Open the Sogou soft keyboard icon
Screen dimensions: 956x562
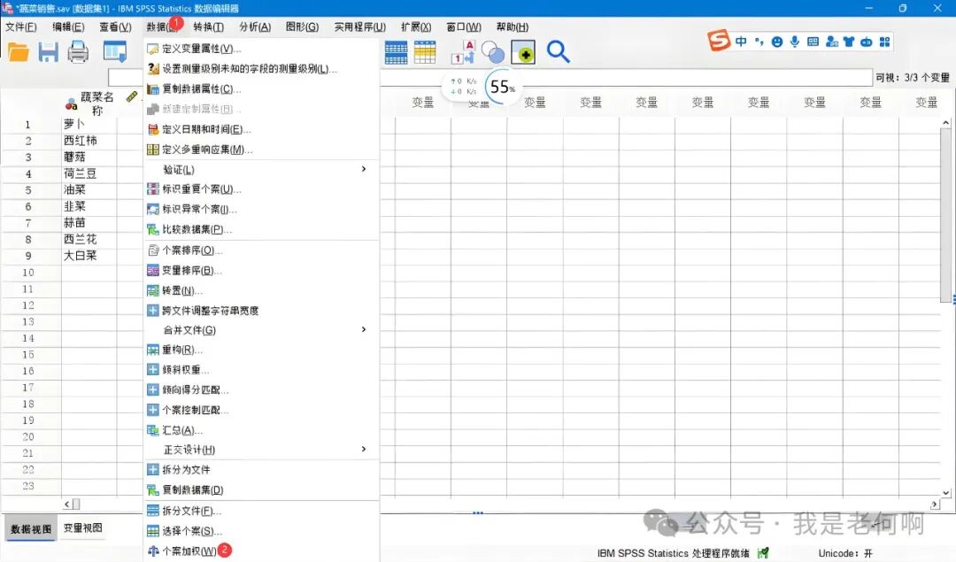pos(813,42)
